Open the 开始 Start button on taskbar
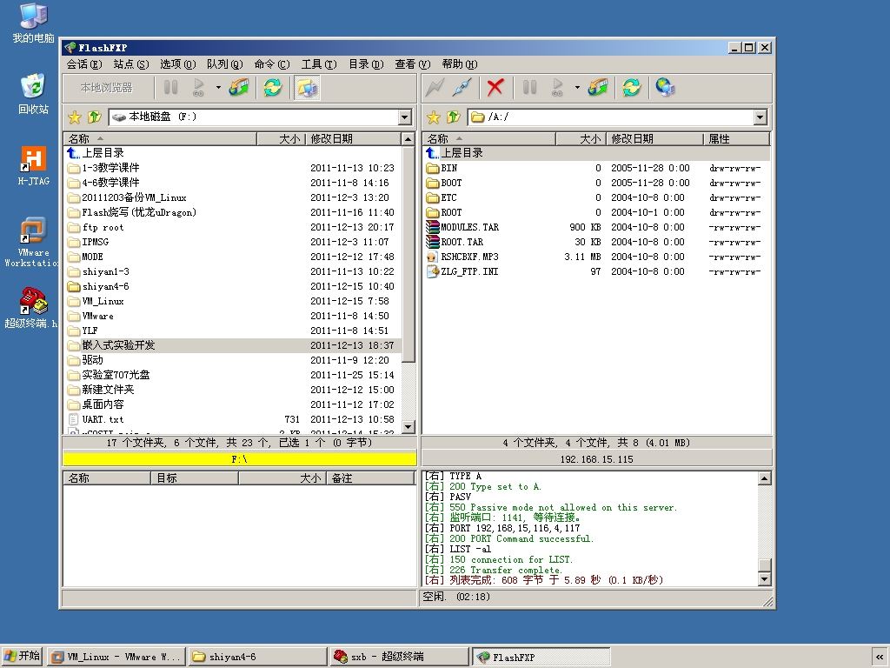The width and height of the screenshot is (890, 668). pyautogui.click(x=22, y=656)
